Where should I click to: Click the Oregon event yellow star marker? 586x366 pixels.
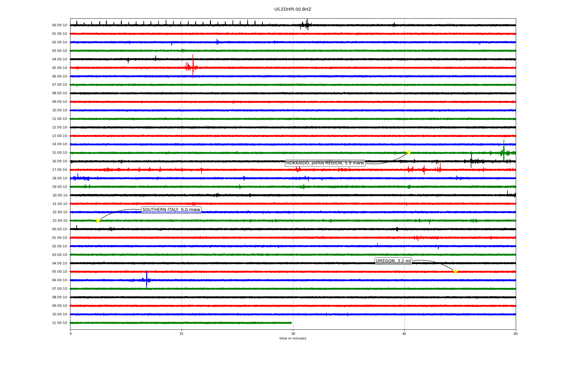tap(455, 271)
